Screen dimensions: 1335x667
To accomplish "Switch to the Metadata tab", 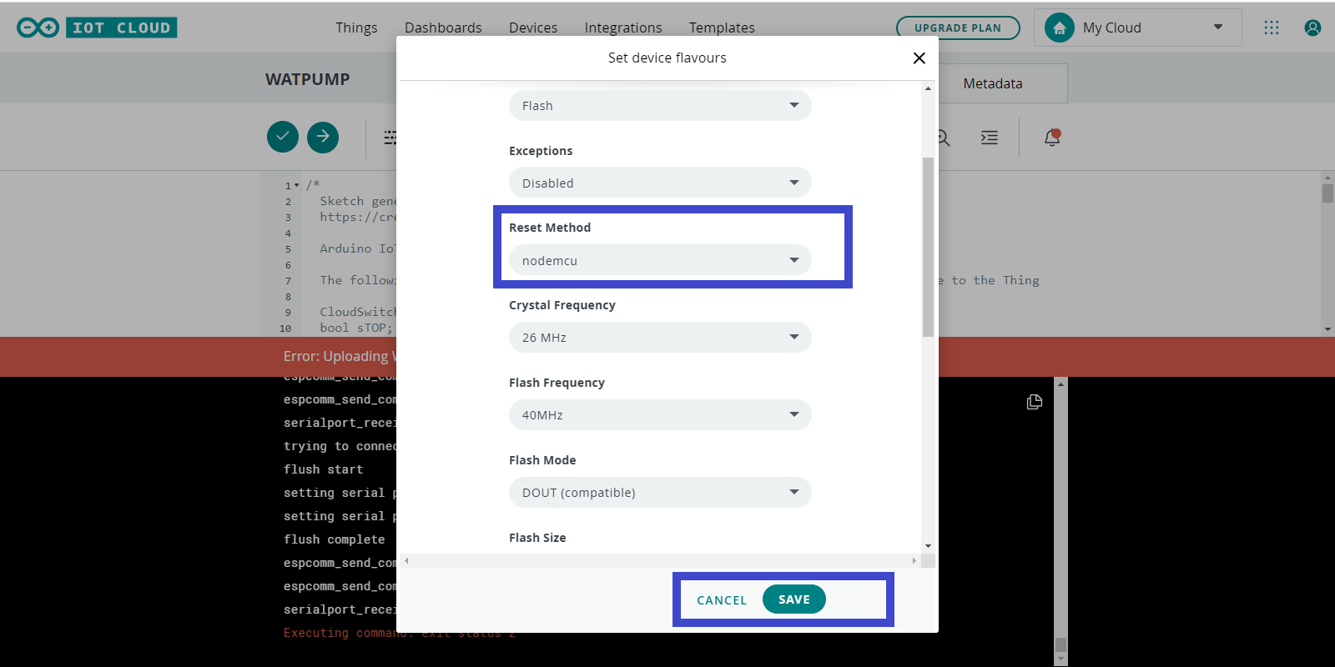I will tap(993, 83).
